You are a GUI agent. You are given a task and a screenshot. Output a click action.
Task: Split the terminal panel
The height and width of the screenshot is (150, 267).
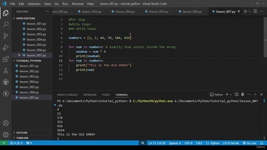click(237, 95)
